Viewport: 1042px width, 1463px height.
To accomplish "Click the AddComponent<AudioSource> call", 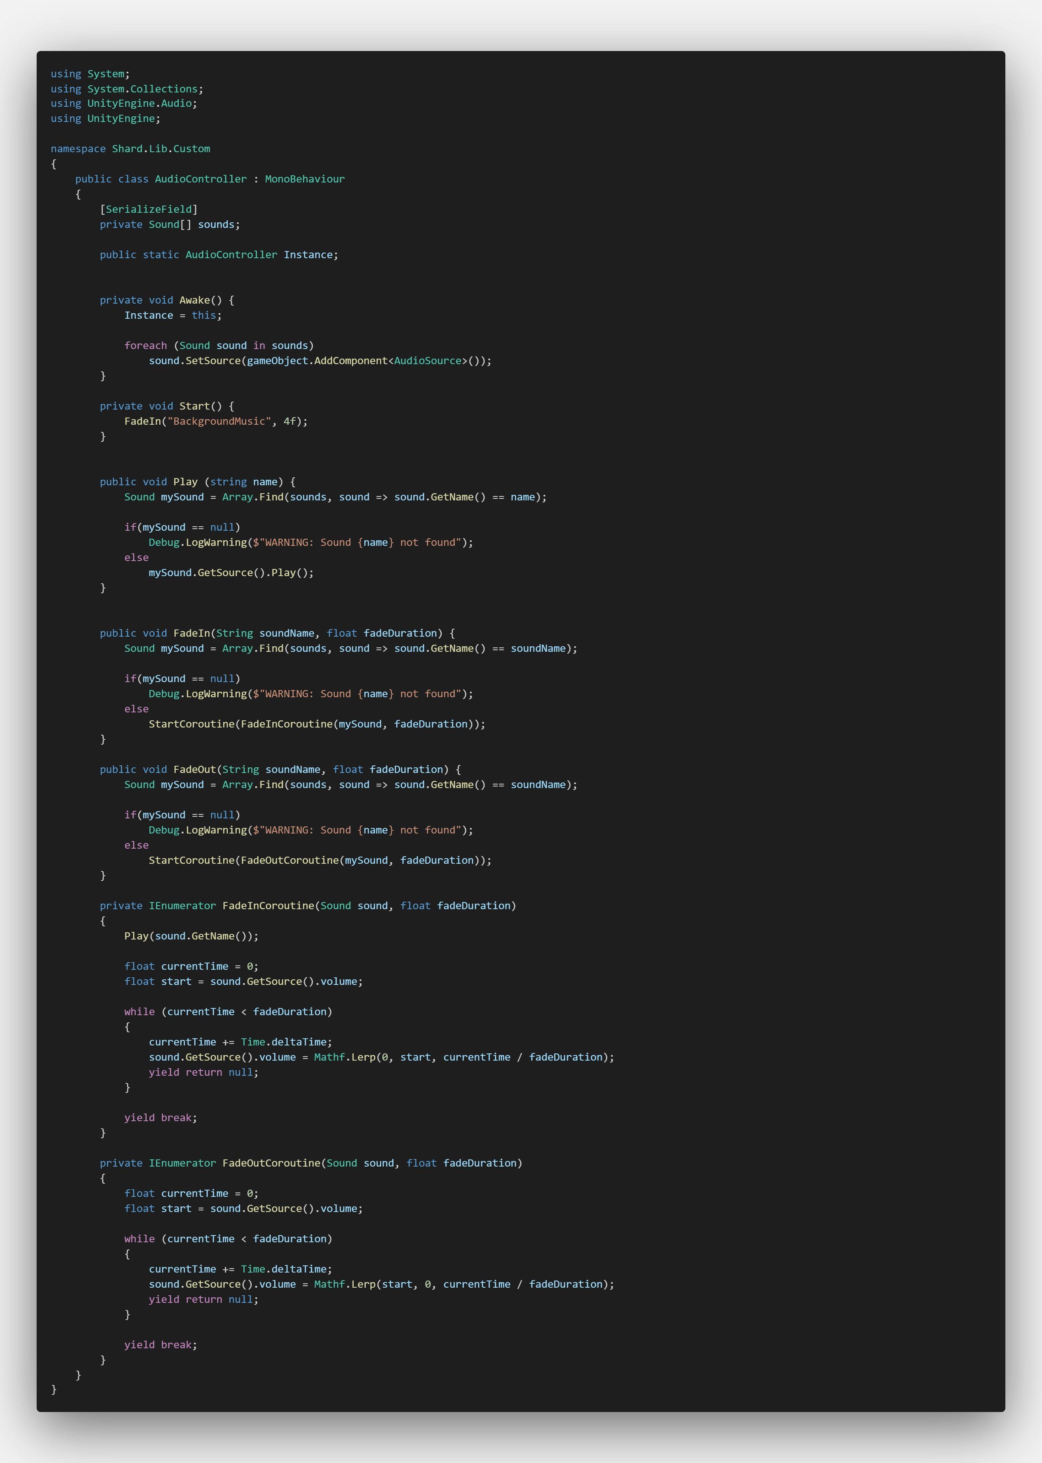I will point(387,361).
